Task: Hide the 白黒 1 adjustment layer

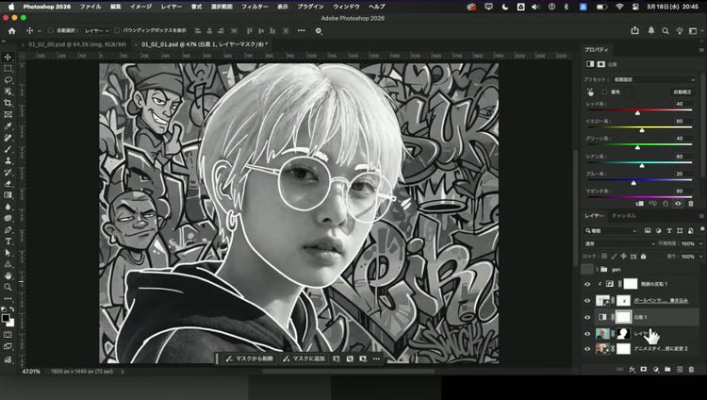Action: click(587, 317)
